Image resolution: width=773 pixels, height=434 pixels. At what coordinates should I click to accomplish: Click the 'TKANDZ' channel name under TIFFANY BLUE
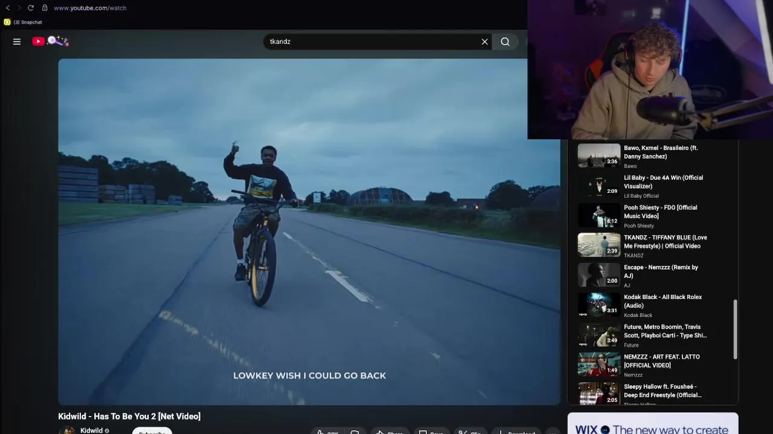633,256
